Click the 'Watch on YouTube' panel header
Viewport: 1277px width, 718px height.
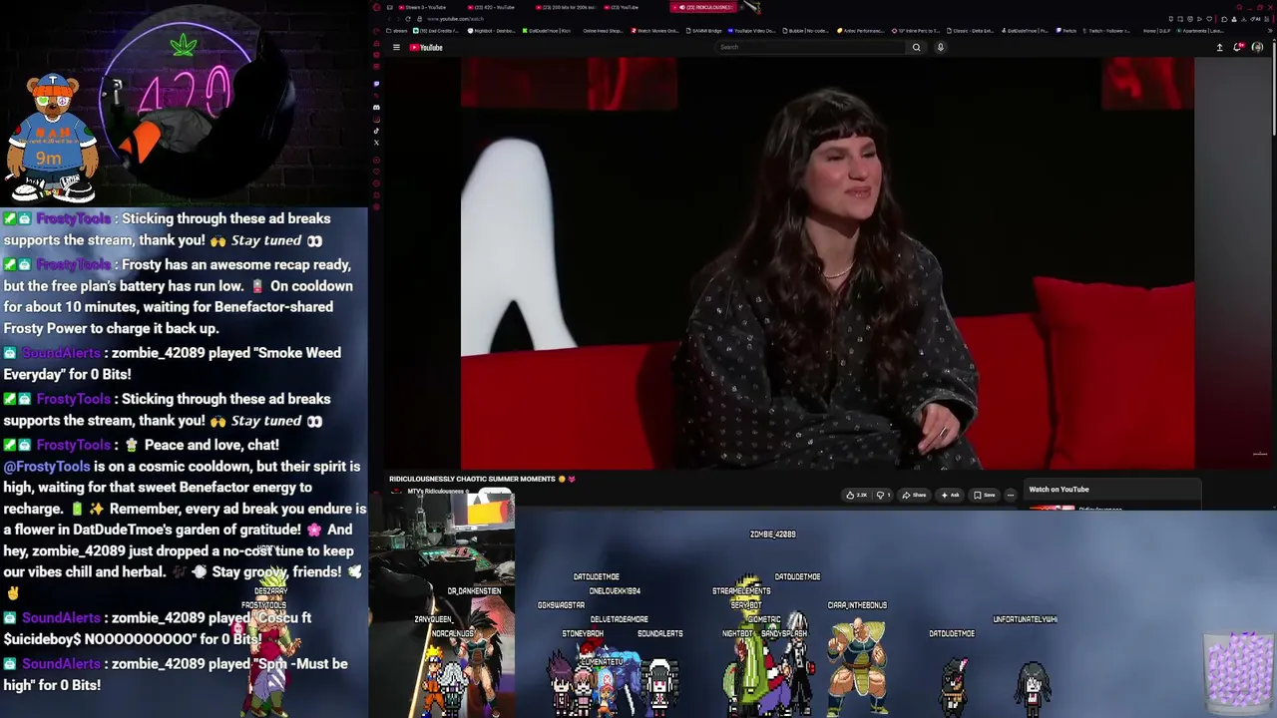tap(1059, 490)
